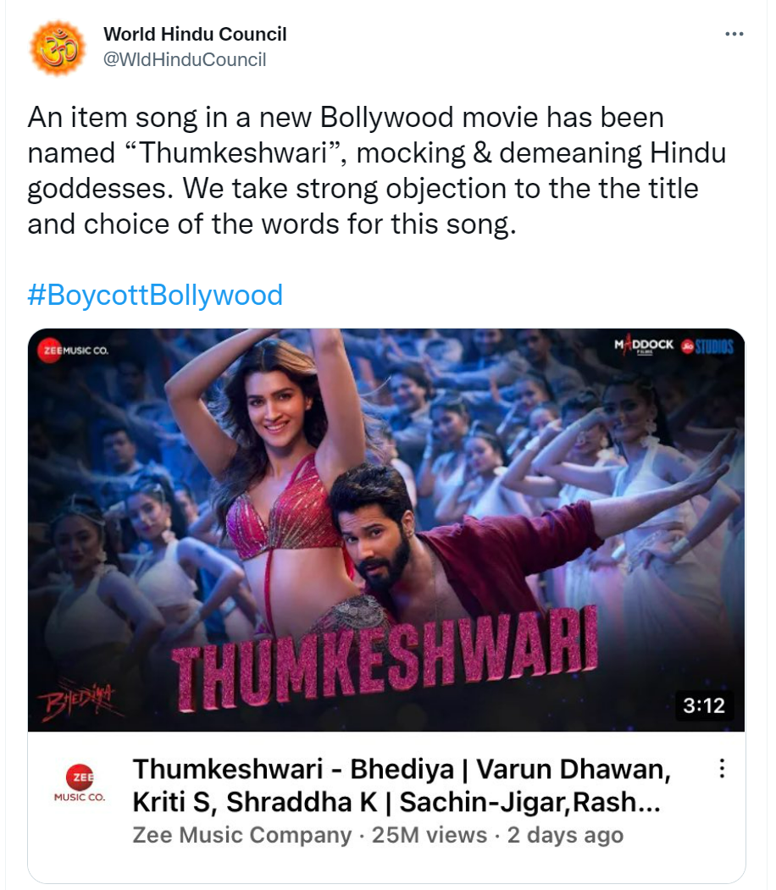Click the 3:12 duration badge
The image size is (776, 890).
704,705
